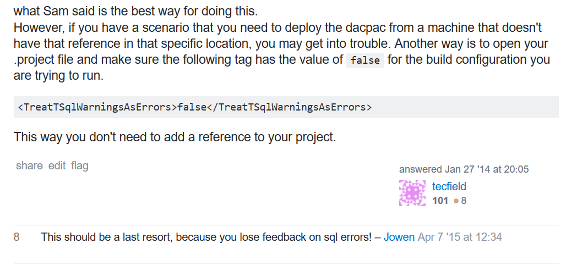566x265 pixels.
Task: Click the bronze badge dot
Action: (x=456, y=201)
